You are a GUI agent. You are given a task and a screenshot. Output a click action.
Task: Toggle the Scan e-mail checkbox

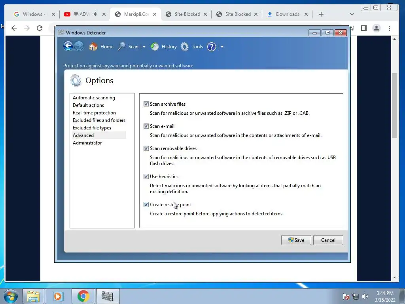pyautogui.click(x=146, y=126)
